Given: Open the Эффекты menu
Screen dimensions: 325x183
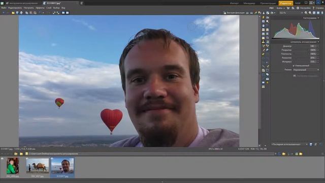Looking at the screenshot, I should tap(40, 8).
